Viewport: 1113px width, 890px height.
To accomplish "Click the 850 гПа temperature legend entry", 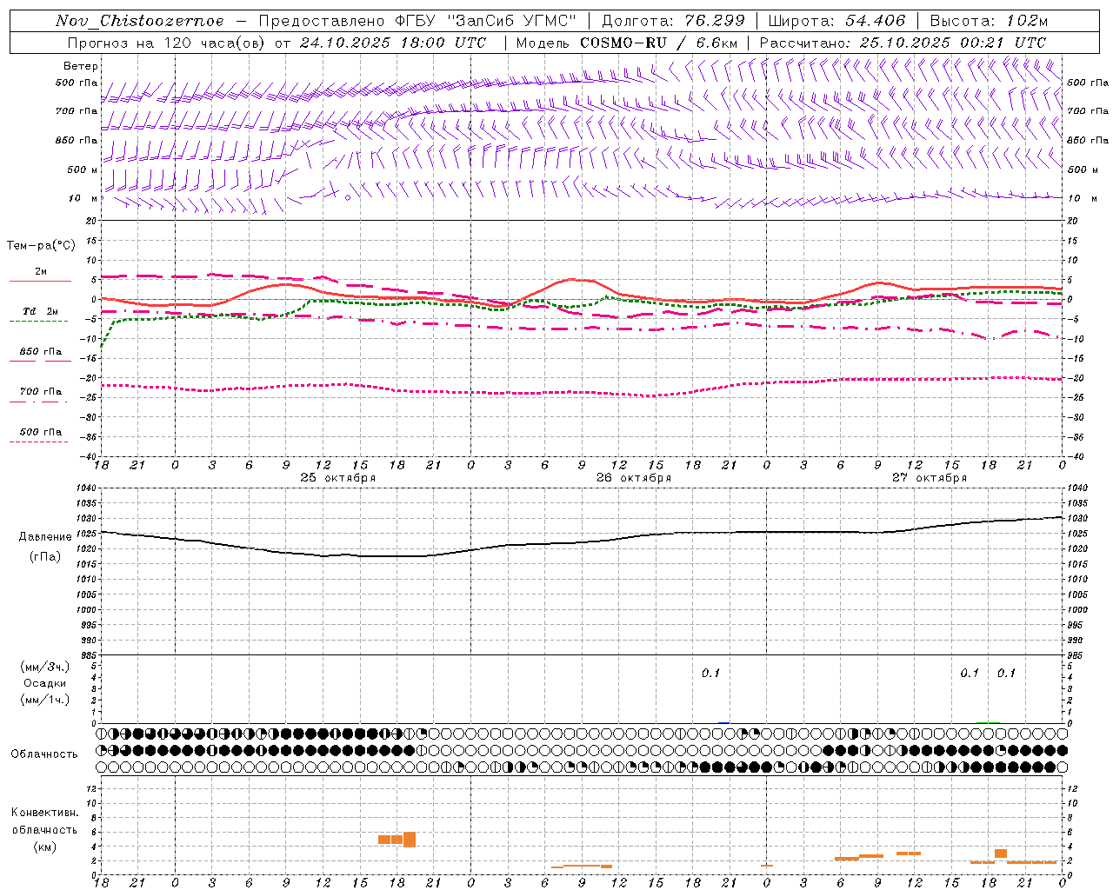I will coord(41,352).
